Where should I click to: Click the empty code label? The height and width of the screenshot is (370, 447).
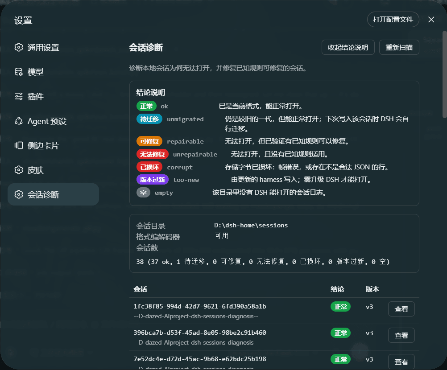click(164, 193)
